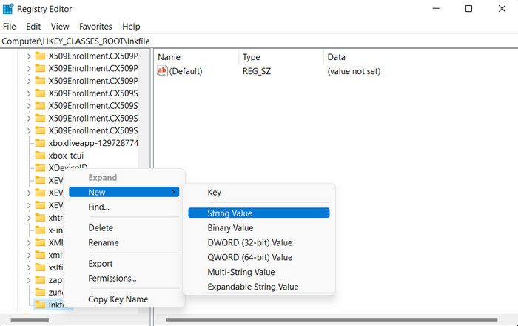518x326 pixels.
Task: Maximize the Registry Editor window
Action: pos(468,9)
